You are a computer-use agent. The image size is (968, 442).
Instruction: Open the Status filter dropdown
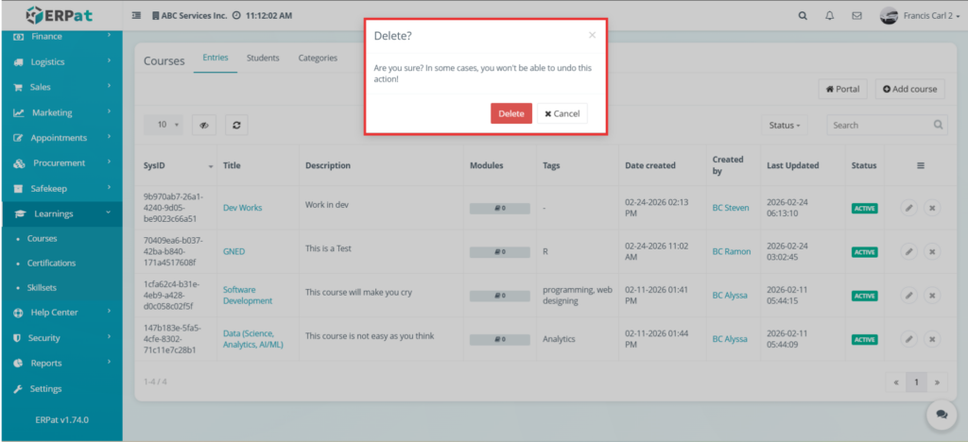[785, 125]
